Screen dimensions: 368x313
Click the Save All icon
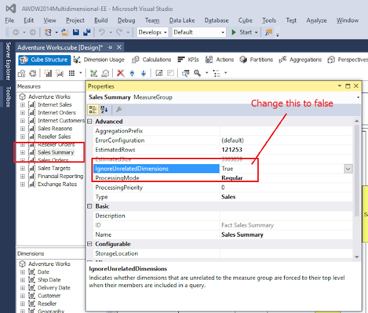[x=87, y=32]
